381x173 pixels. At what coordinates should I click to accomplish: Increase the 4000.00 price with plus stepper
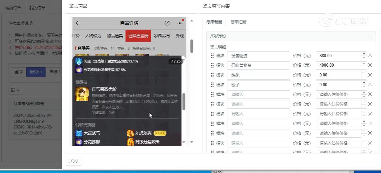pyautogui.click(x=364, y=63)
